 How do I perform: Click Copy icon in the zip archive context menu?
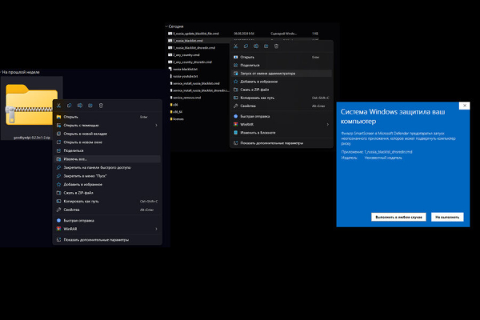69,106
